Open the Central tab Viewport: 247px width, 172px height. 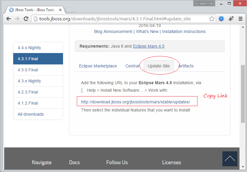[132, 66]
